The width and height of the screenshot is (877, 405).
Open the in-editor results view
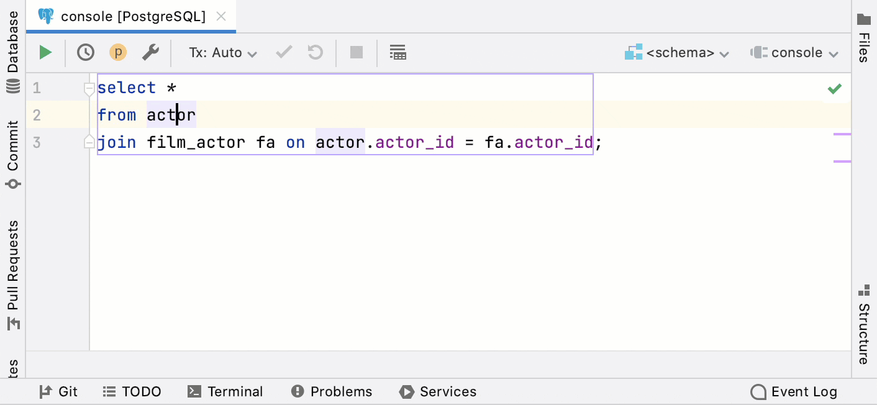[398, 52]
